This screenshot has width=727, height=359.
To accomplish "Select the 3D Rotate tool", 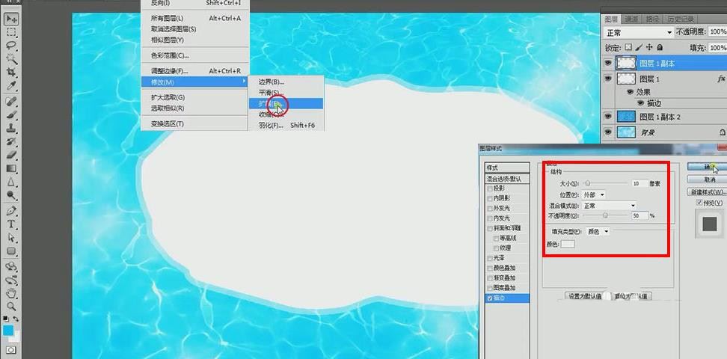I will [11, 267].
